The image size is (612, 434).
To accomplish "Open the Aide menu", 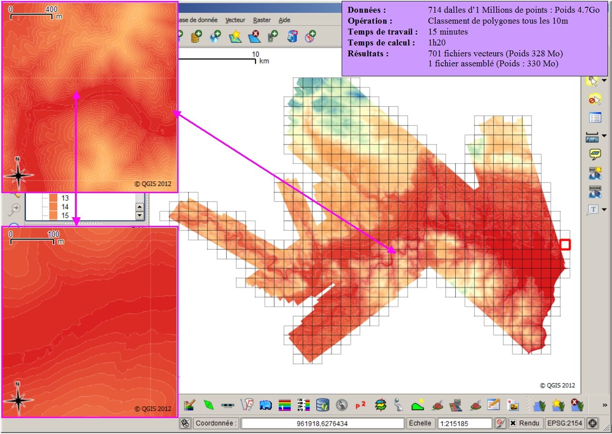I will click(x=284, y=20).
